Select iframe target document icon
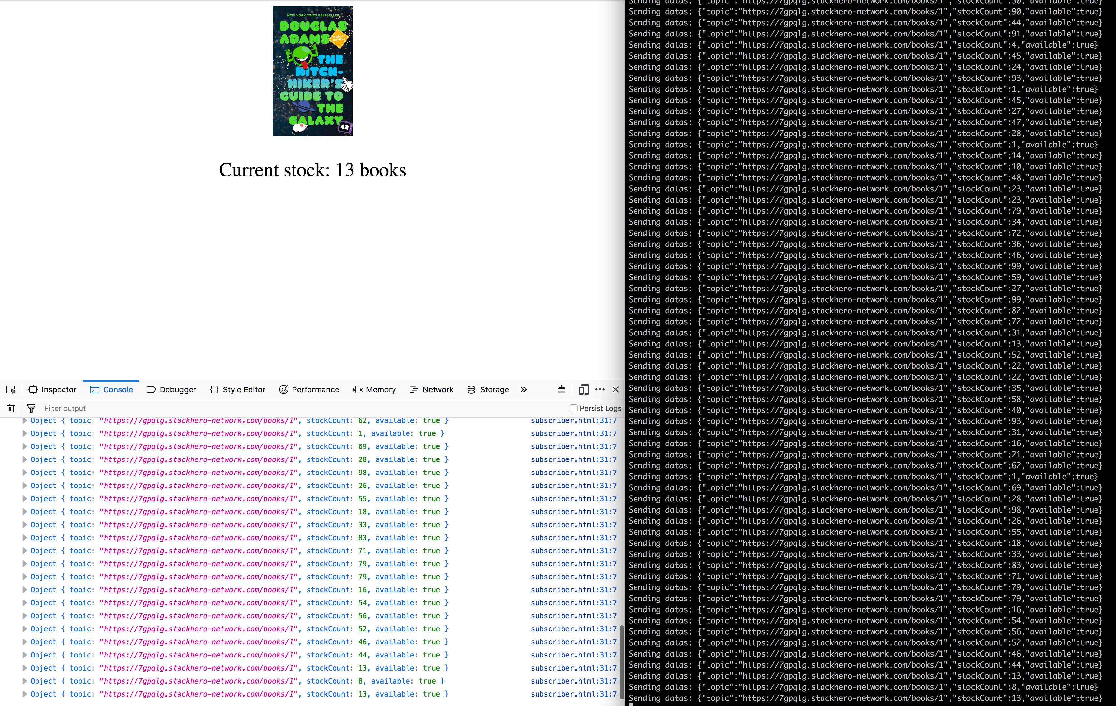The height and width of the screenshot is (706, 1116). click(561, 389)
